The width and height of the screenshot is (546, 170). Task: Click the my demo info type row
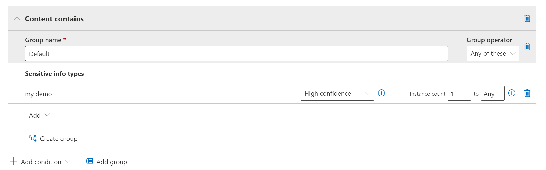click(x=38, y=94)
